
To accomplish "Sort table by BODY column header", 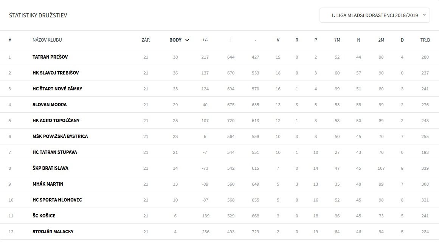I will (175, 40).
